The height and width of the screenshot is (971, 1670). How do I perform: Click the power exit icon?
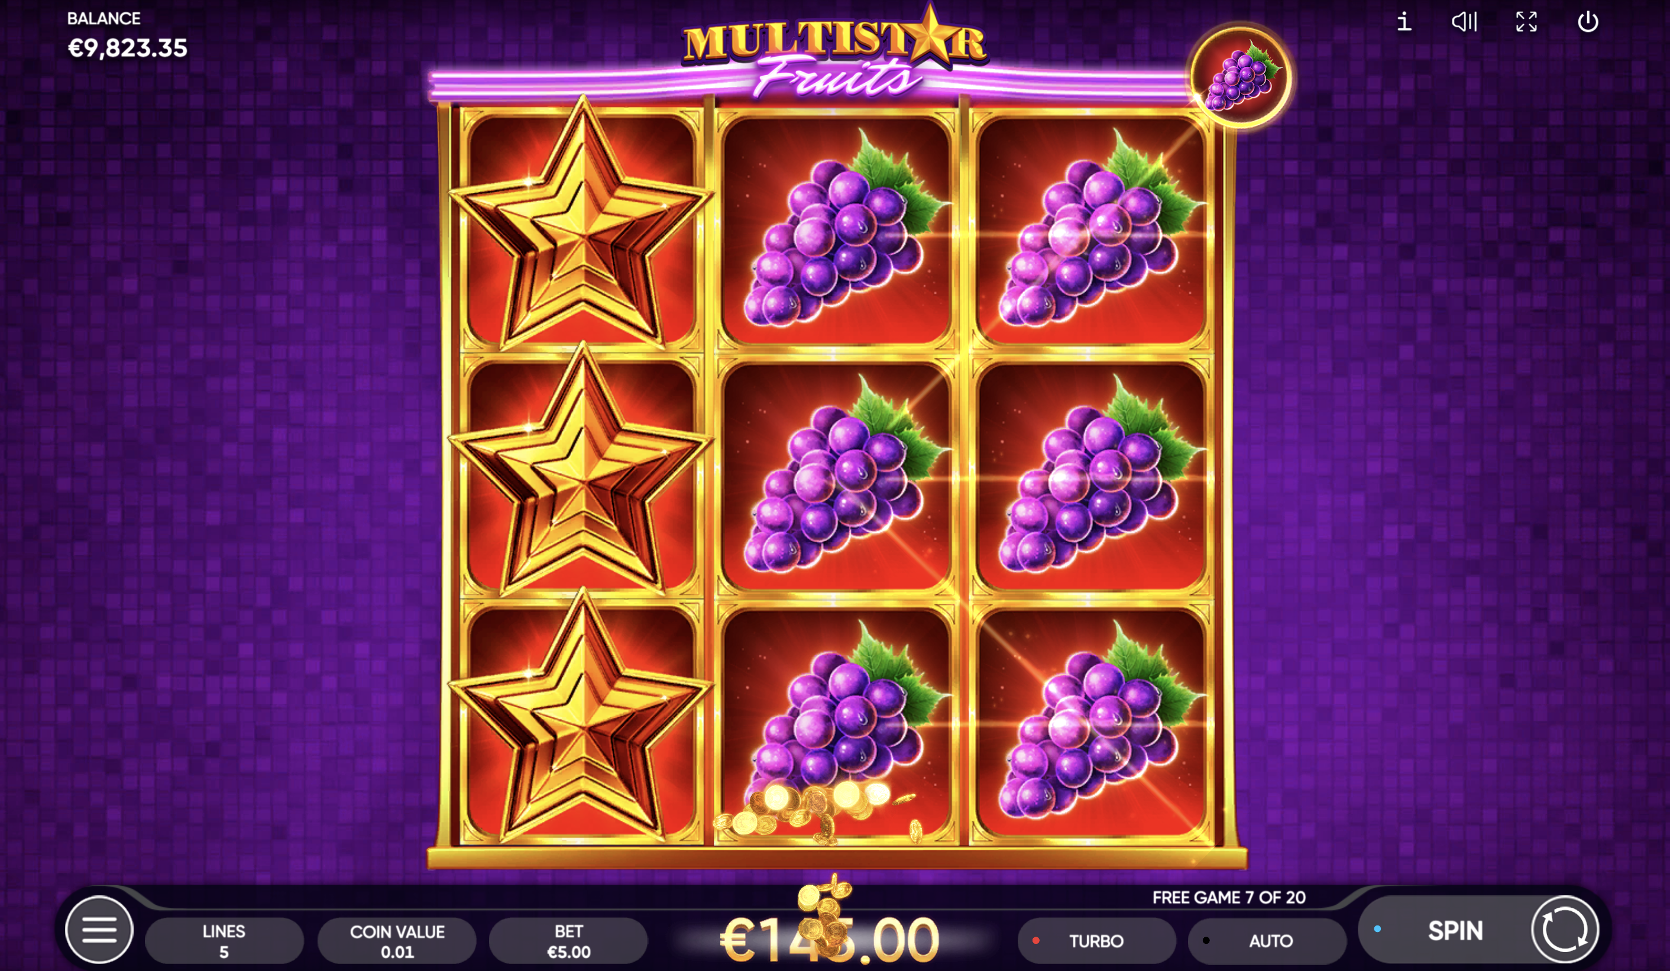1588,22
